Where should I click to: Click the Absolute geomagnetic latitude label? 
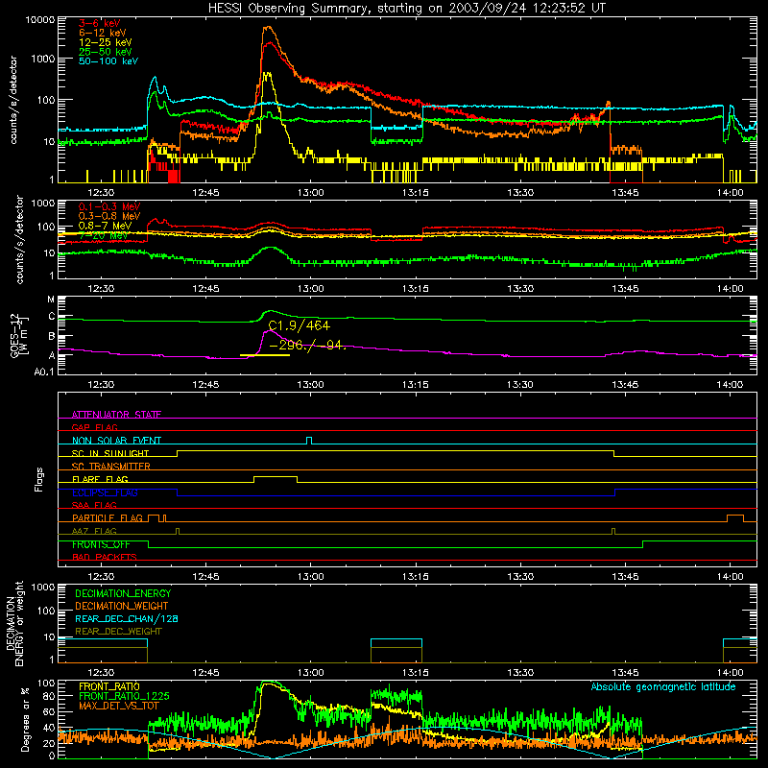coord(663,686)
